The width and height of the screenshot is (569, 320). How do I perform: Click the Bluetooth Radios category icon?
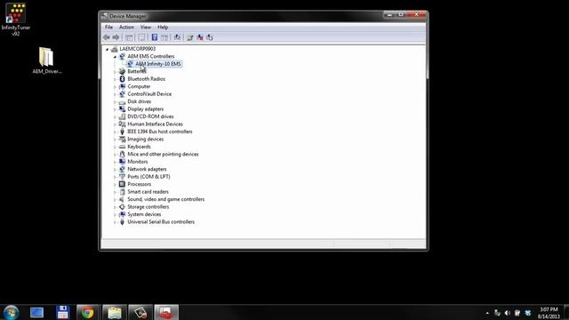[x=123, y=79]
